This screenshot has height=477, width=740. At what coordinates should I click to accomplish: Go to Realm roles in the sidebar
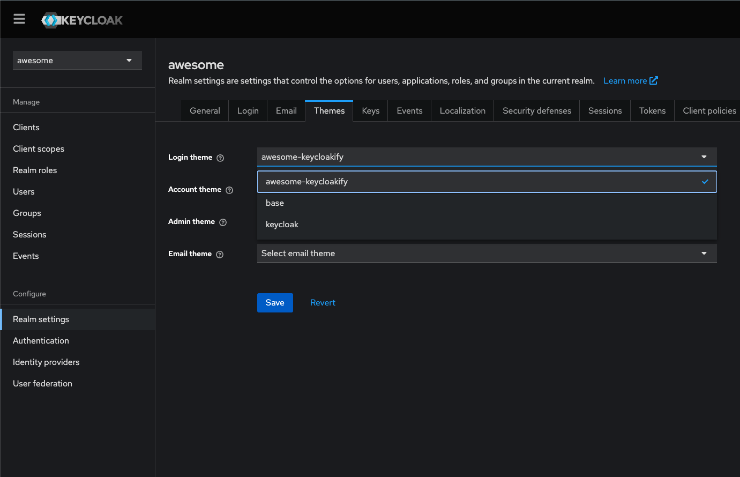click(78, 170)
